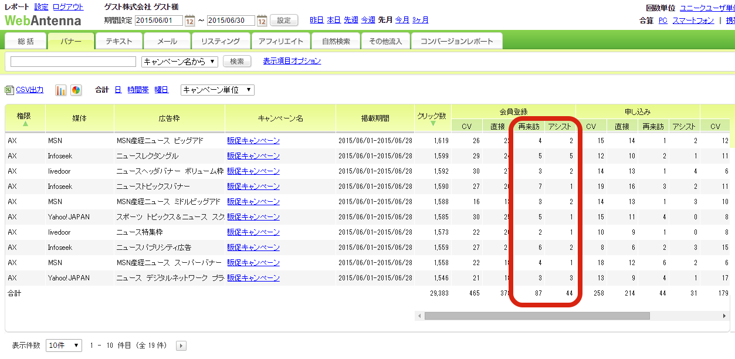
Task: Click the ログアウト link
Action: 68,7
